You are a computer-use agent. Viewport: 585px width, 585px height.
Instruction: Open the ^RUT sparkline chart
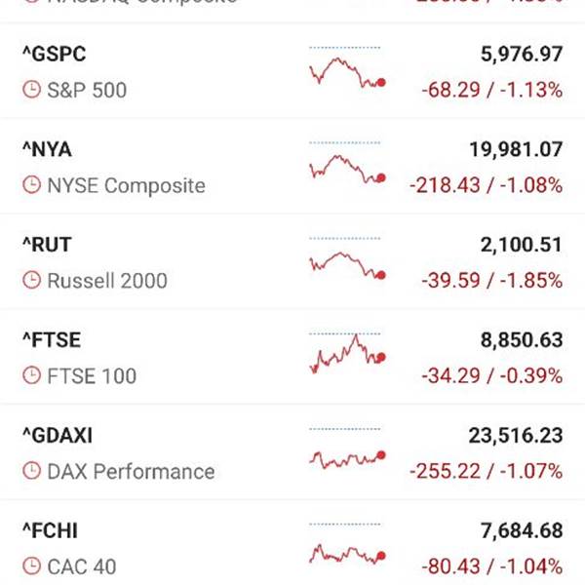347,258
